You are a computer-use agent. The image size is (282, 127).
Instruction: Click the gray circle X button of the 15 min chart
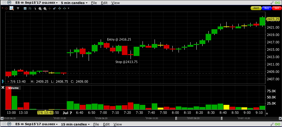(x=4, y=124)
